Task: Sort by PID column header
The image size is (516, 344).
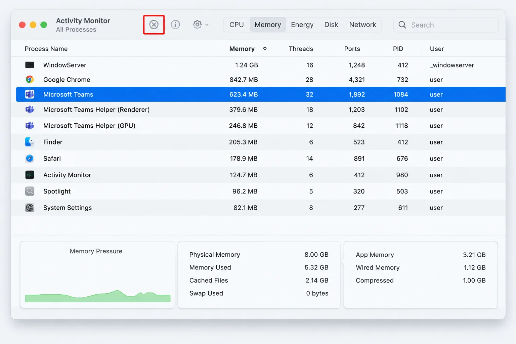Action: (398, 49)
